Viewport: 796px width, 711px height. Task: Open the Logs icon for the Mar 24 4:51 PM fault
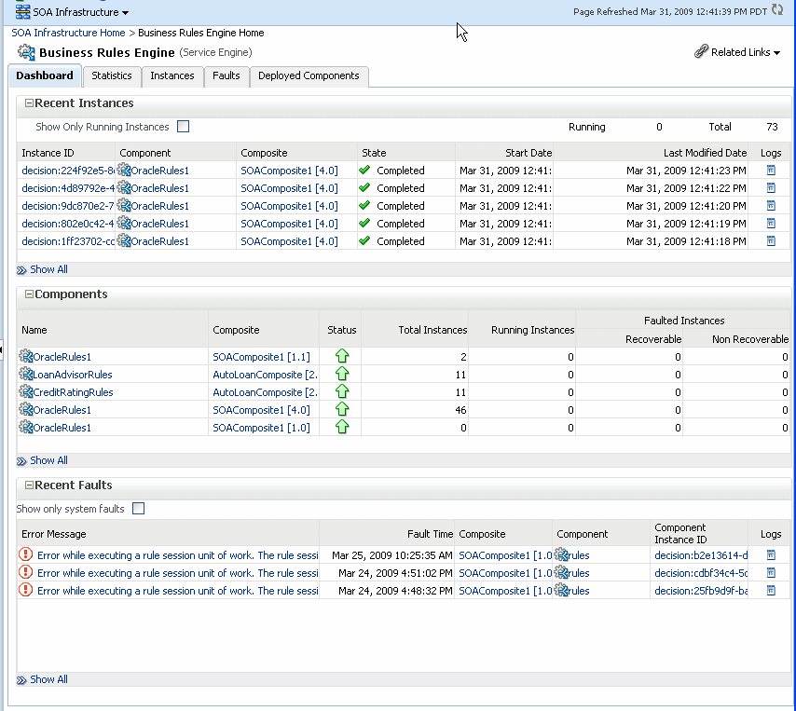[770, 572]
